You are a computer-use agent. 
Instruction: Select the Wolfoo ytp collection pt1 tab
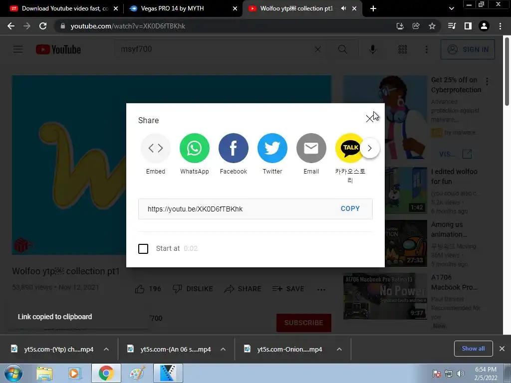point(296,8)
